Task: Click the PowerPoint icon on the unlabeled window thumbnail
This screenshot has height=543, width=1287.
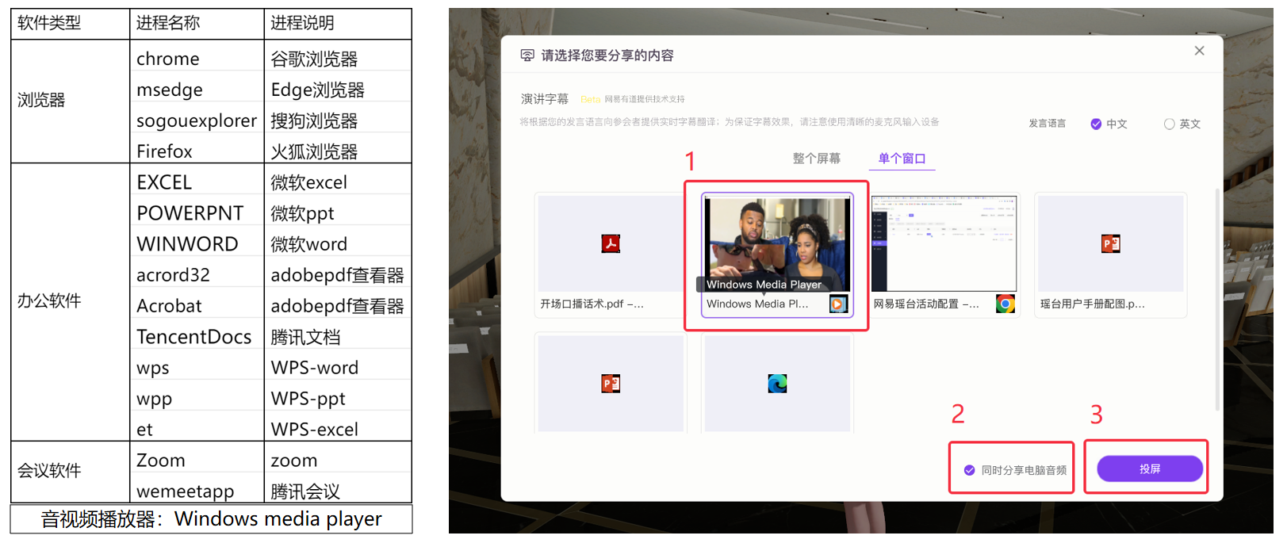Action: click(x=611, y=384)
